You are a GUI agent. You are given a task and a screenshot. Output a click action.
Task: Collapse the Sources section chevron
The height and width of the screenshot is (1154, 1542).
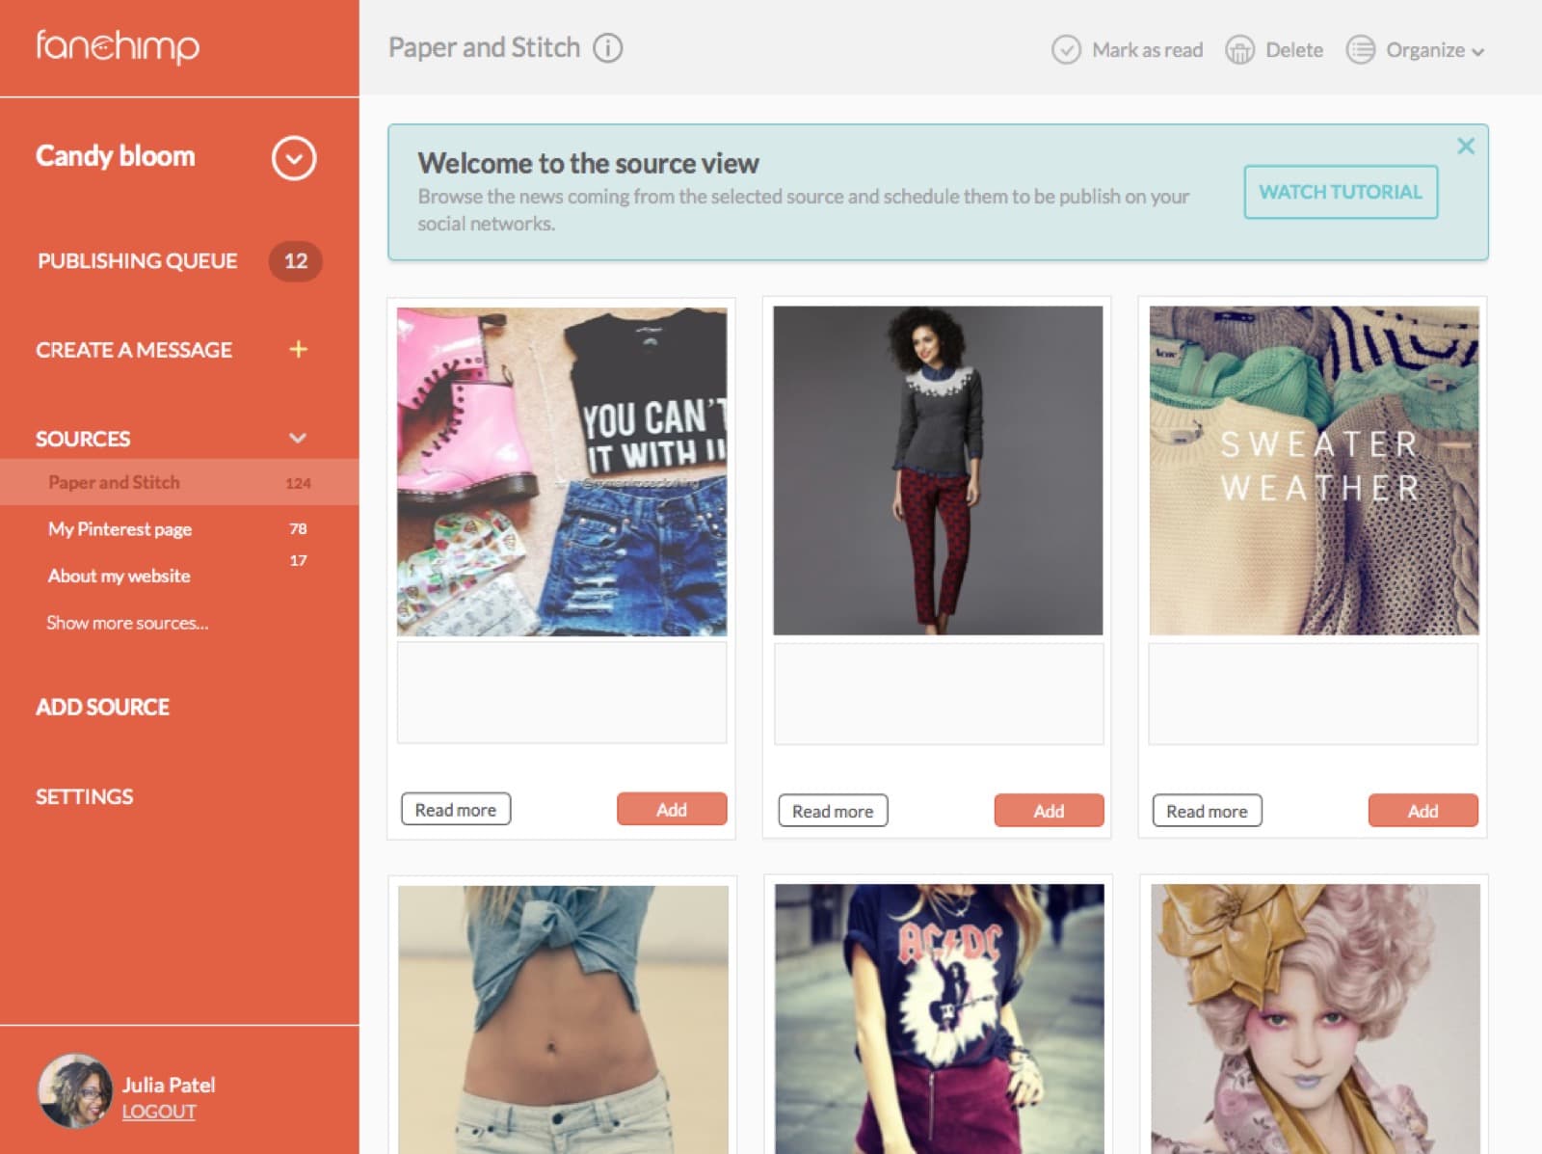click(298, 439)
